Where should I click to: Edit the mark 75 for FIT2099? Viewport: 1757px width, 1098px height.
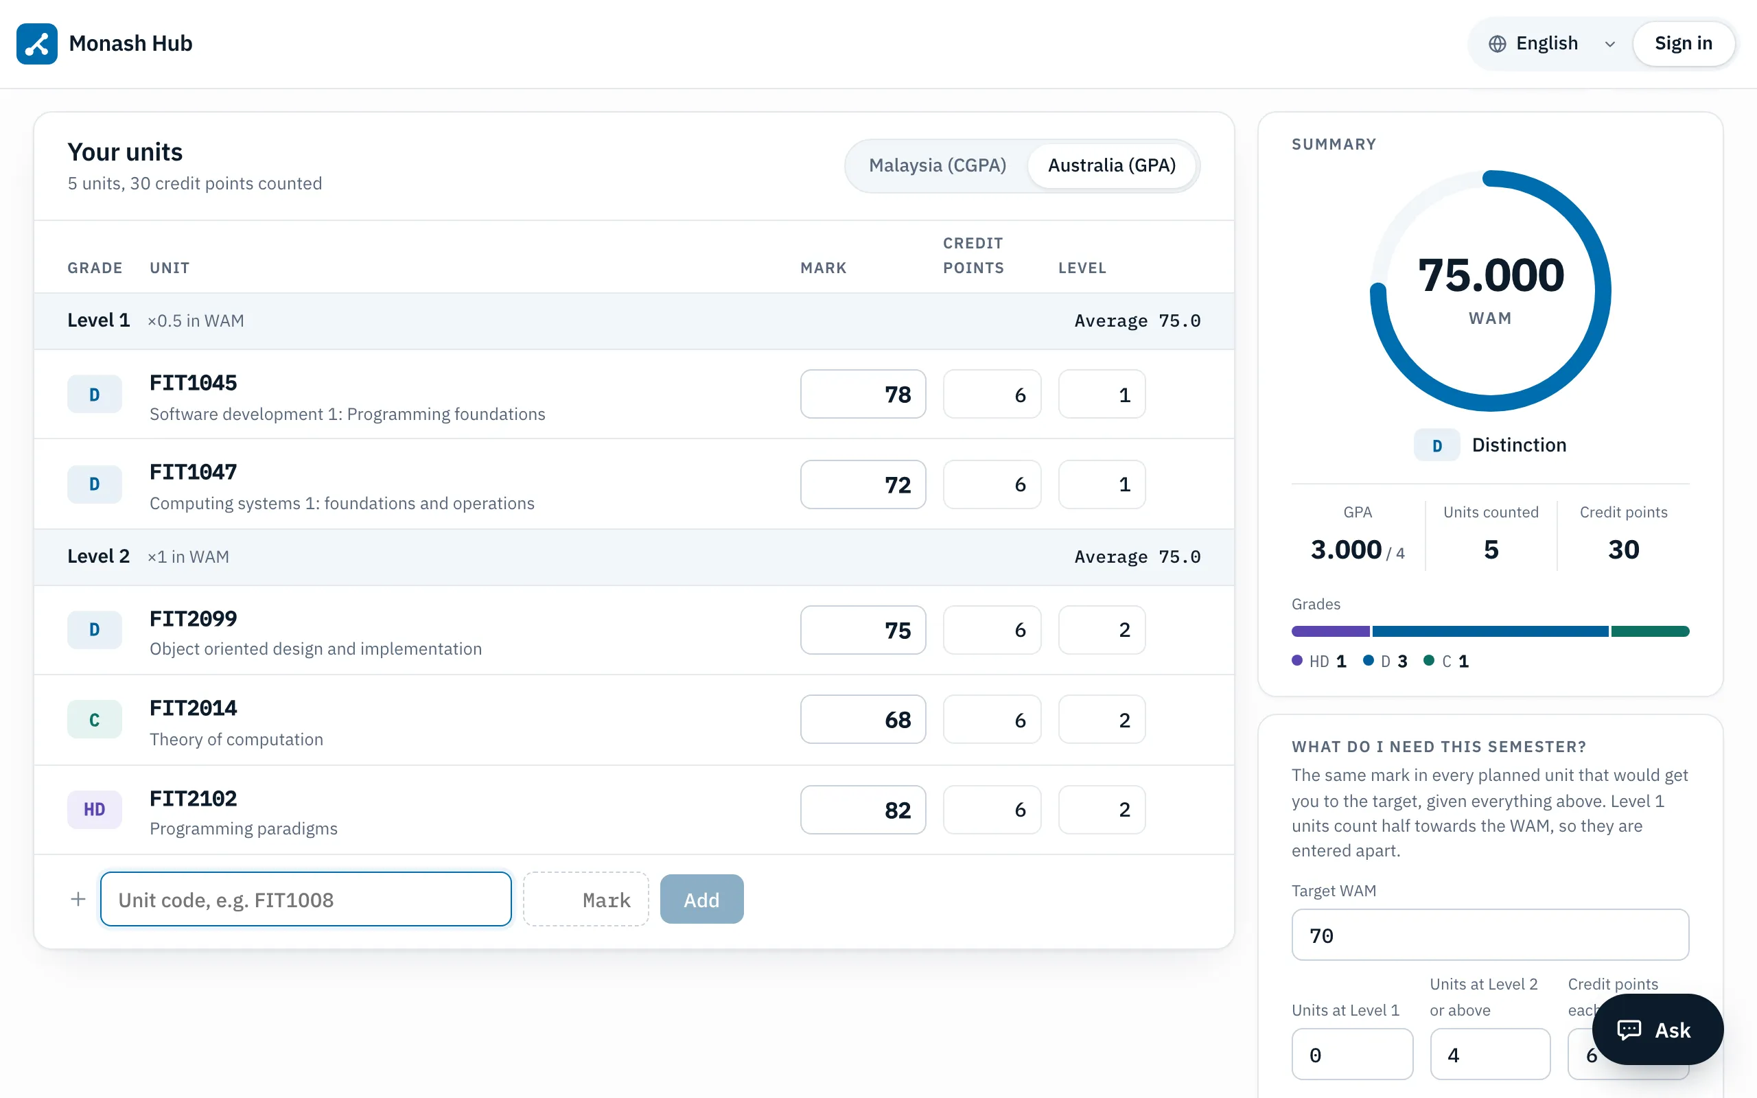pos(863,629)
